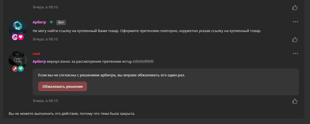310x124 pixels.
Task: Click the Бот label tag
Action: [61, 22]
